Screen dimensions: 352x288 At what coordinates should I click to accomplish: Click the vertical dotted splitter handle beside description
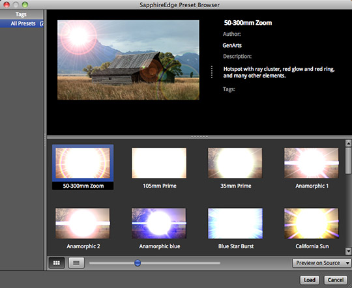pyautogui.click(x=212, y=72)
